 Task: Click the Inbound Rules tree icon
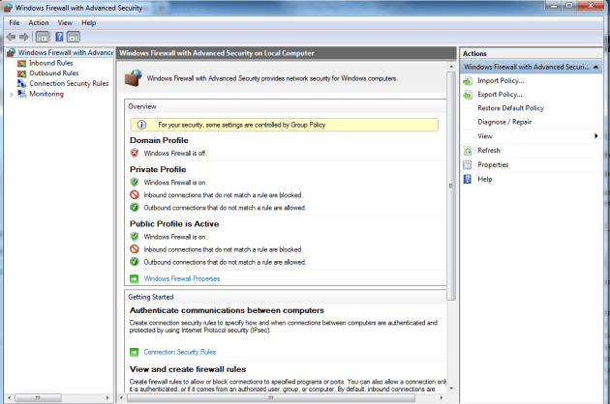tap(21, 64)
